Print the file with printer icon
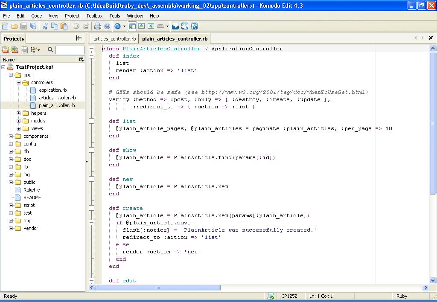Image resolution: width=437 pixels, height=302 pixels. tap(98, 26)
